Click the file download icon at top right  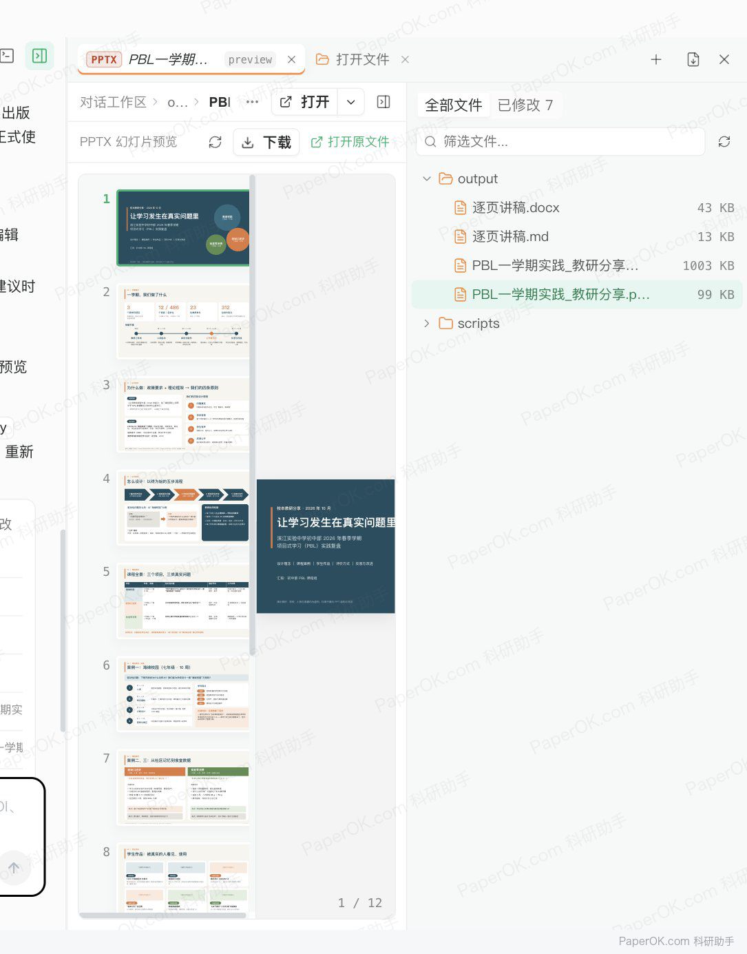coord(693,60)
